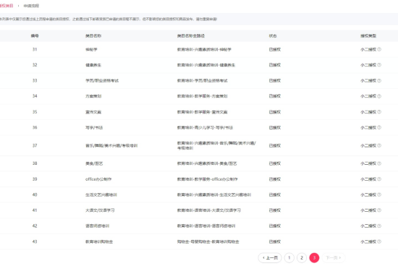The image size is (398, 274).
Task: Click the full path cell of row 37
Action: pos(216,145)
